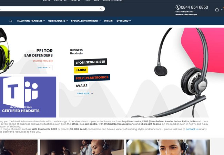Select the yellow Jabra brand label

81,70
